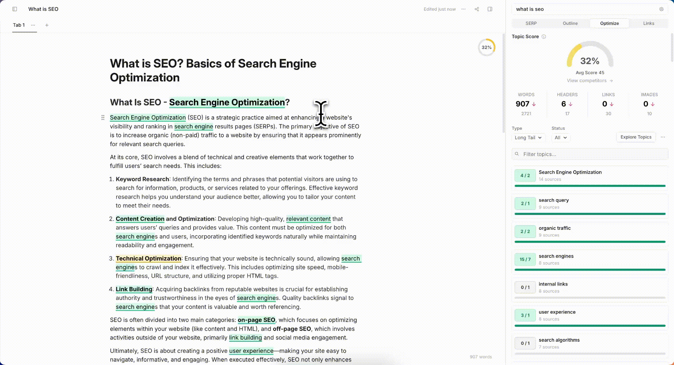
Task: Open the Type dropdown showing Long Tail
Action: [x=528, y=138]
